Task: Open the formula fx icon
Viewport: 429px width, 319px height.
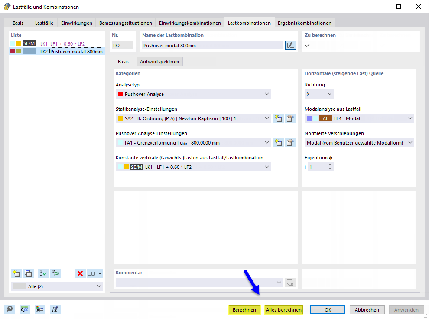Action: point(55,309)
